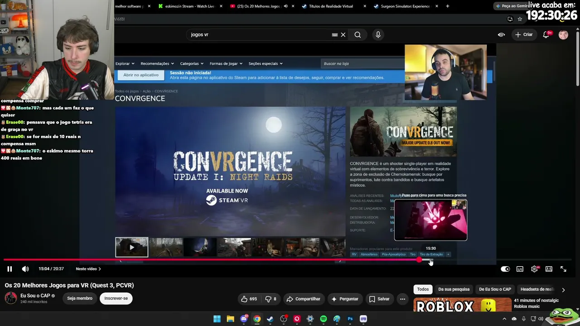Clear the YouTube search text with the X
The height and width of the screenshot is (326, 580).
[343, 34]
